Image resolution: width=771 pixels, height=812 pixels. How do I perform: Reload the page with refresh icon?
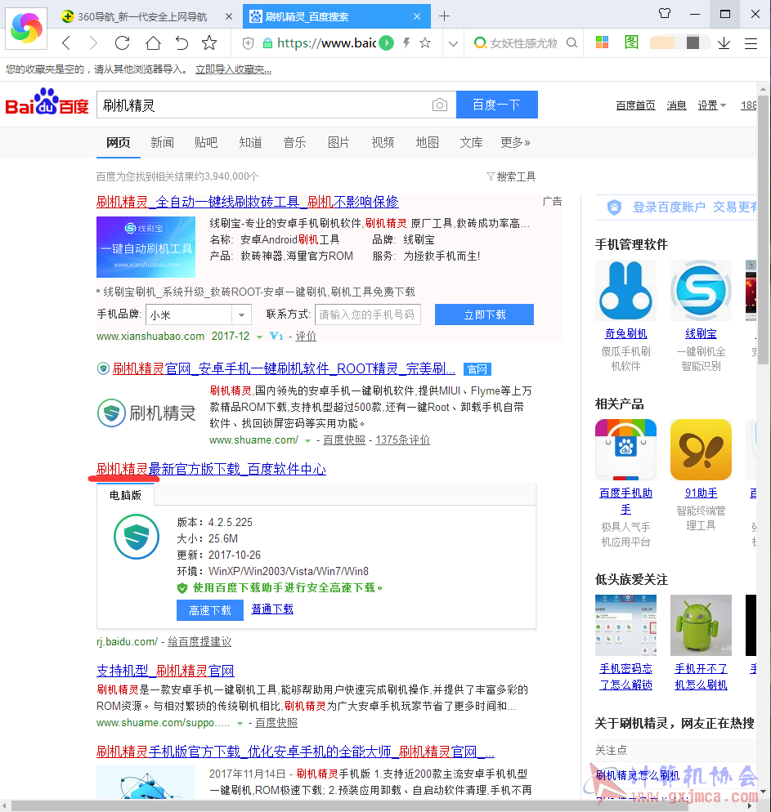(123, 42)
